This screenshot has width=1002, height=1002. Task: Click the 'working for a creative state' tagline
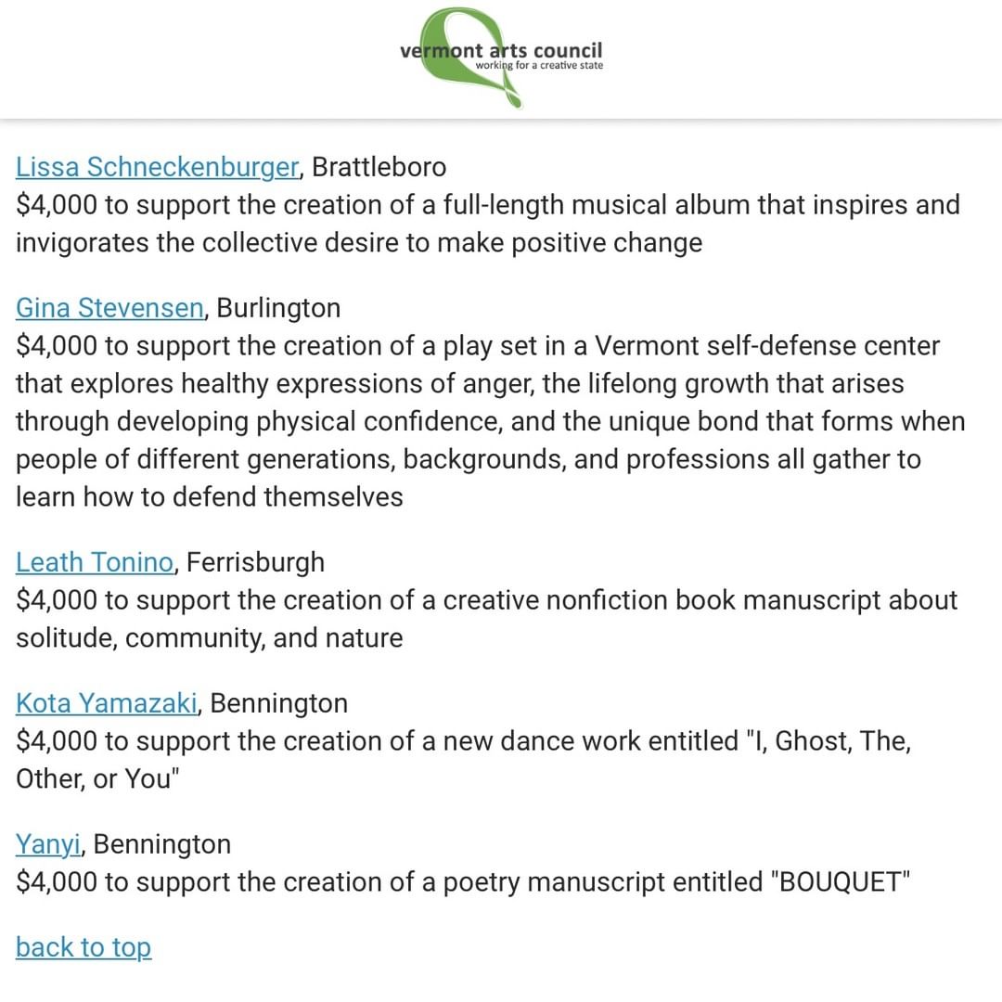538,66
